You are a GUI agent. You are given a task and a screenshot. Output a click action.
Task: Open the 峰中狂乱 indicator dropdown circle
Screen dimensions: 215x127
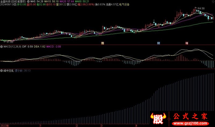pyautogui.click(x=2, y=71)
